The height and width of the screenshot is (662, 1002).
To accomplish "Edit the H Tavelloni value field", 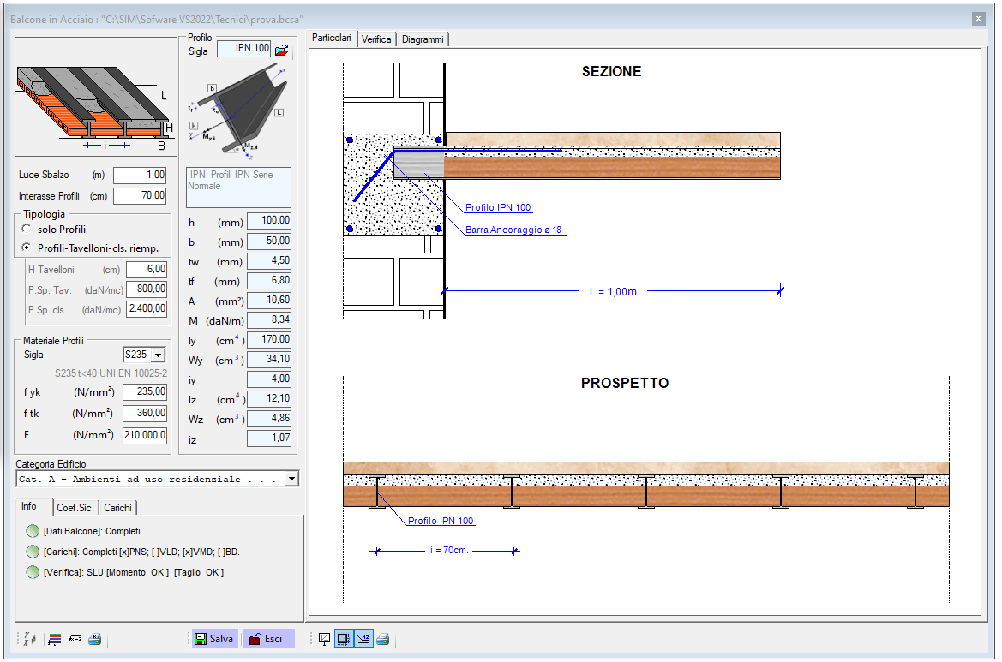I will pyautogui.click(x=147, y=270).
